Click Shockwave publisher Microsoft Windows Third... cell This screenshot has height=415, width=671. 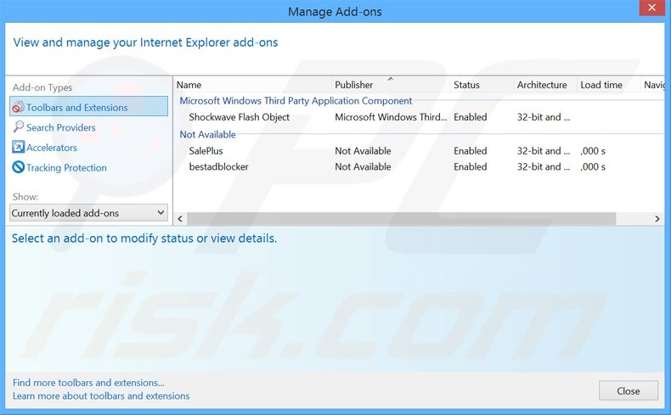391,117
